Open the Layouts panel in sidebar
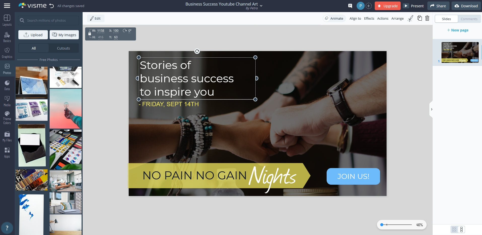This screenshot has height=235, width=482. [x=7, y=20]
